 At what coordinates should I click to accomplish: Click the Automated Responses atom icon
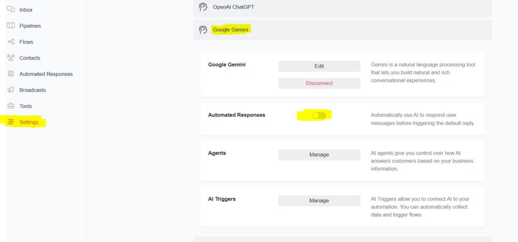pyautogui.click(x=11, y=74)
